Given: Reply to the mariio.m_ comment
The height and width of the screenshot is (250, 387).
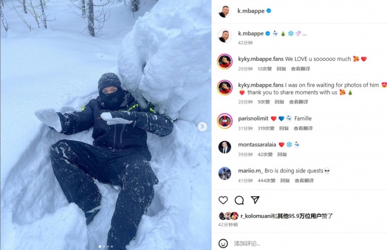Looking at the screenshot, I should (285, 181).
